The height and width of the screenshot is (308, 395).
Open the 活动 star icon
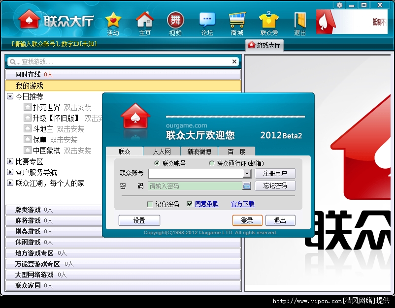(113, 24)
